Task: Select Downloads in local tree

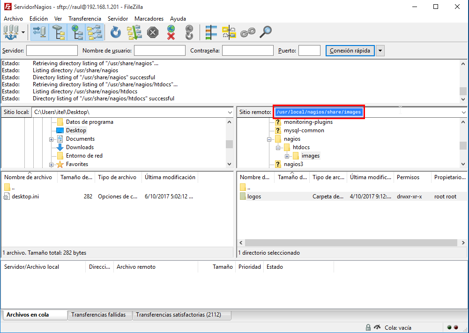Action: (x=80, y=147)
